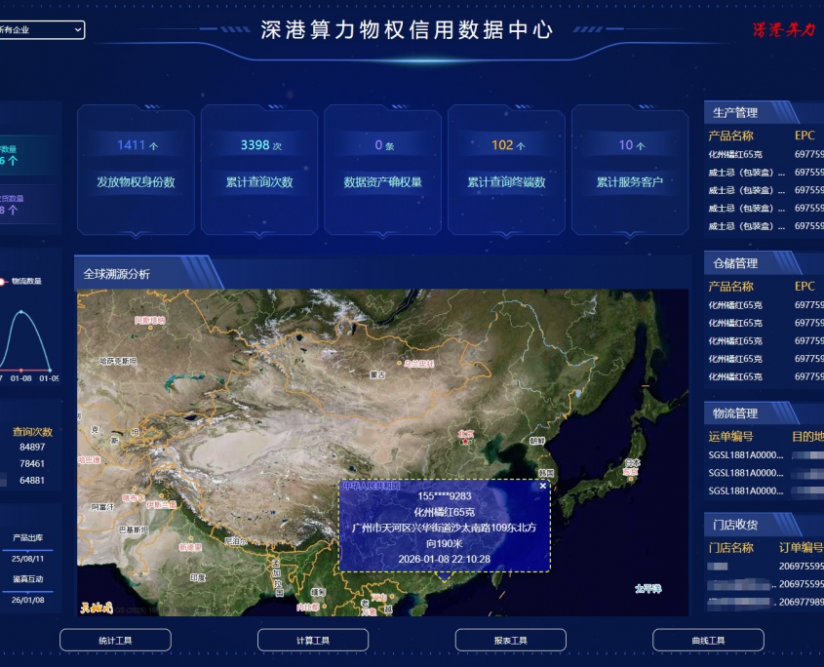Image resolution: width=824 pixels, height=667 pixels.
Task: Click the 门店收货 panel header
Action: click(735, 525)
